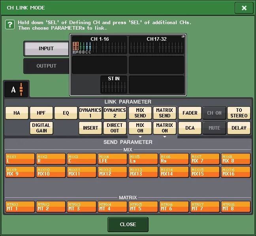Toggle the FADER link parameter
This screenshot has width=256, height=236.
190,113
